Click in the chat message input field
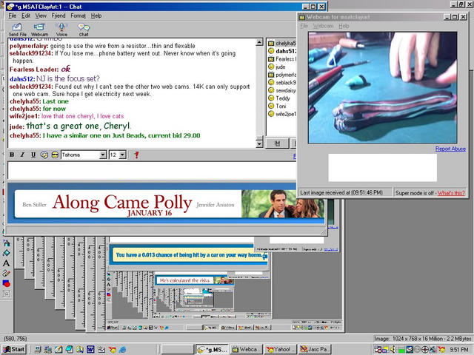Image resolution: width=474 pixels, height=355 pixels. [152, 171]
